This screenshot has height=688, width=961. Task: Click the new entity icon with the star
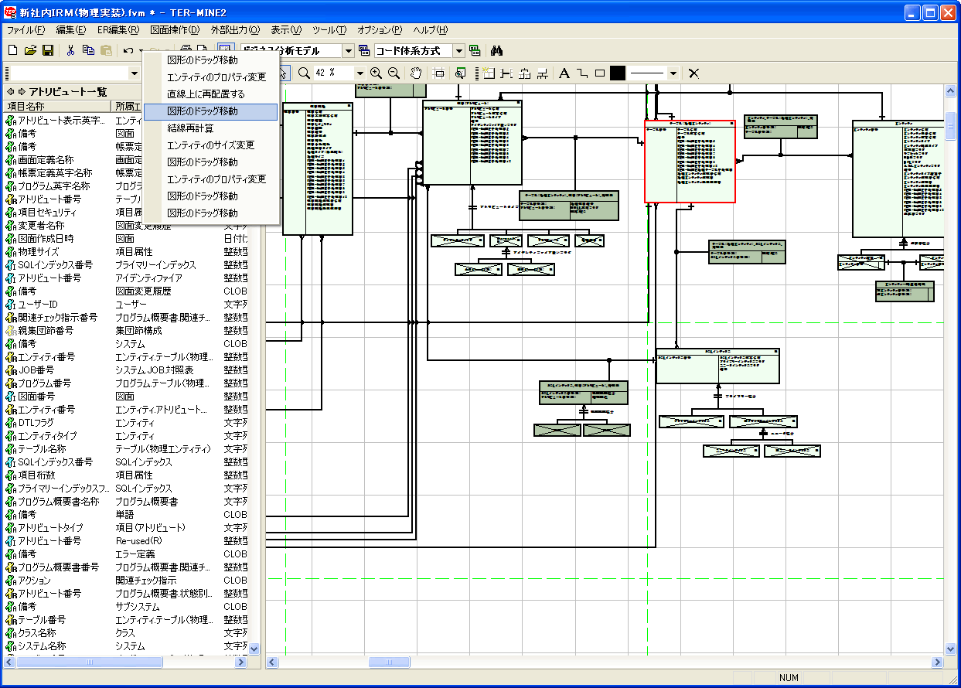point(489,73)
